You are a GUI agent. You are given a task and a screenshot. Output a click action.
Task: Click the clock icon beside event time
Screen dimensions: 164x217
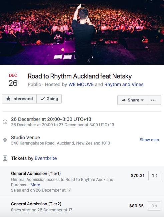[5, 122]
